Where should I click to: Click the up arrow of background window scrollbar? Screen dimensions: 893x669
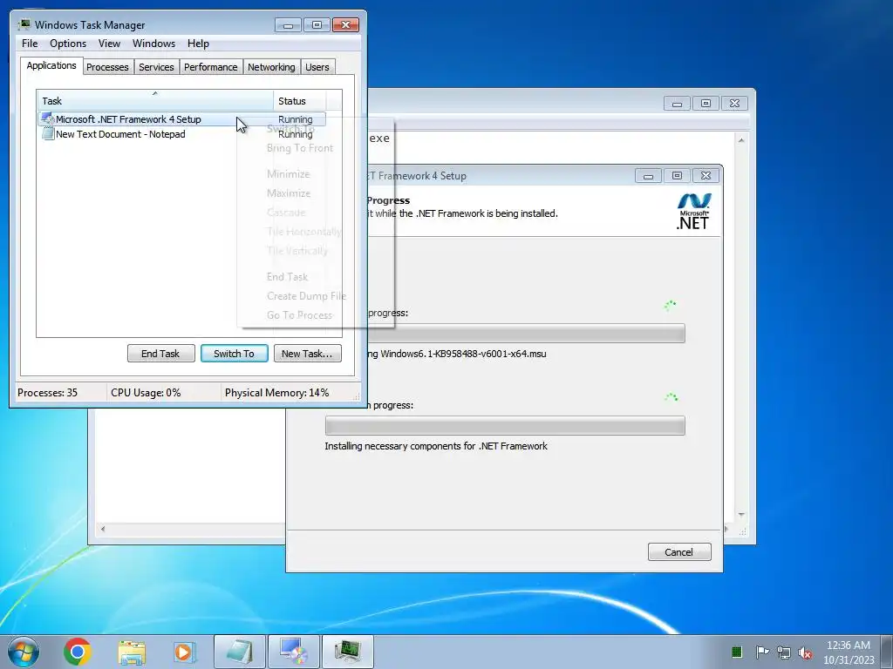click(741, 140)
